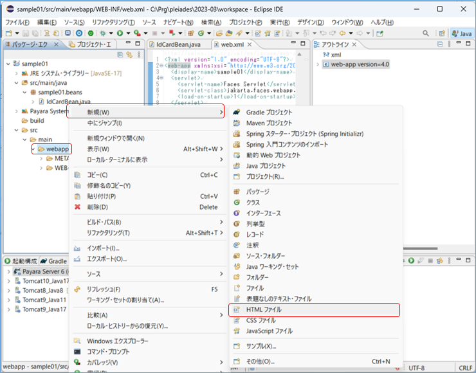Select Gradle プロジェクト in New submenu
The height and width of the screenshot is (373, 476).
315,113
